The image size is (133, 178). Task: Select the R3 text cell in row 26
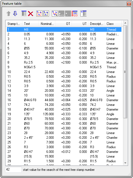click(x=26, y=147)
